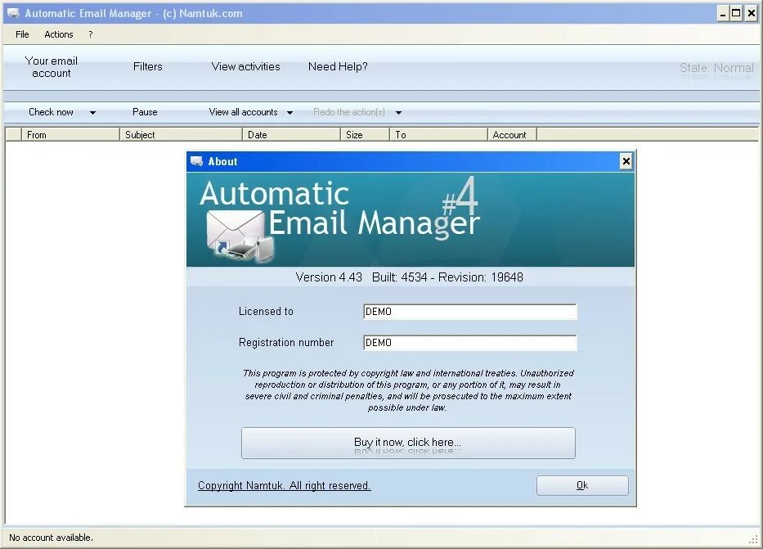Close the Automatic Email Manager main window
The height and width of the screenshot is (549, 763).
[752, 14]
